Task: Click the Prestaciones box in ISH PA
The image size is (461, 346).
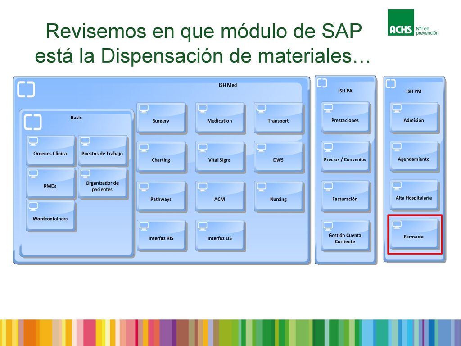Action: click(x=345, y=118)
